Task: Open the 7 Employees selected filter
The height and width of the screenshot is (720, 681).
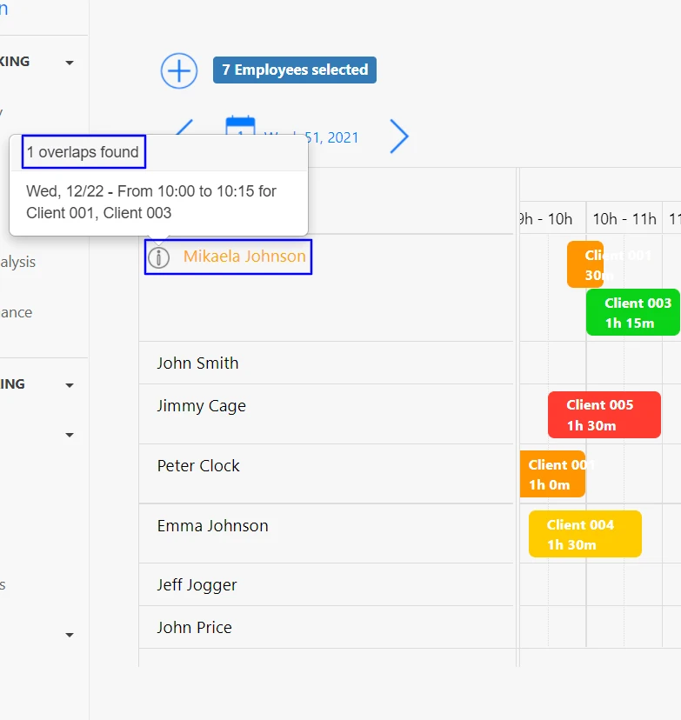Action: point(295,70)
